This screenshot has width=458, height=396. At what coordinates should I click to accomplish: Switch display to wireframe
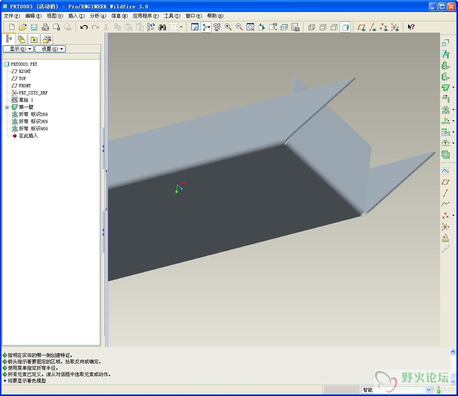pos(312,27)
